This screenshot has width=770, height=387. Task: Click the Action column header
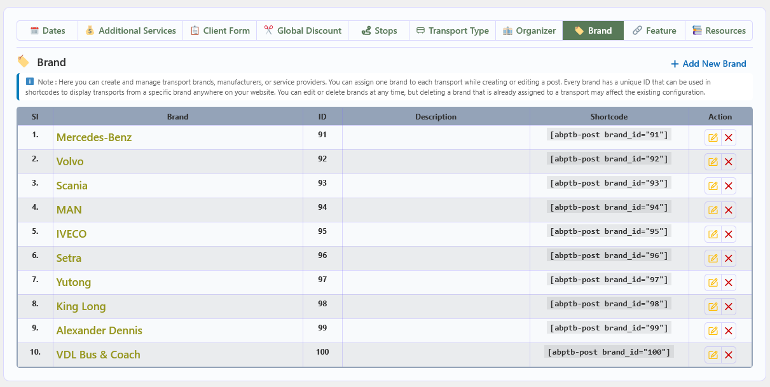coord(720,117)
